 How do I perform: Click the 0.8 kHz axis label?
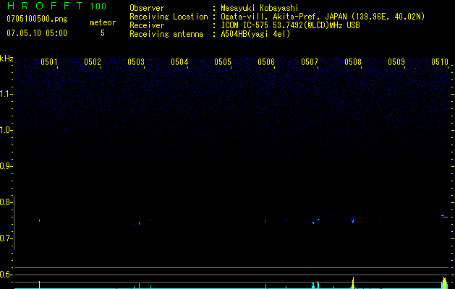pyautogui.click(x=5, y=202)
